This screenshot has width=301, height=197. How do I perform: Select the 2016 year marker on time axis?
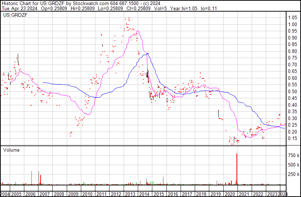point(173,194)
